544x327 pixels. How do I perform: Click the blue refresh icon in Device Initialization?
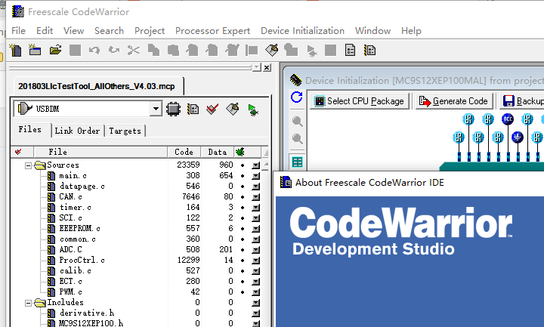pos(297,98)
